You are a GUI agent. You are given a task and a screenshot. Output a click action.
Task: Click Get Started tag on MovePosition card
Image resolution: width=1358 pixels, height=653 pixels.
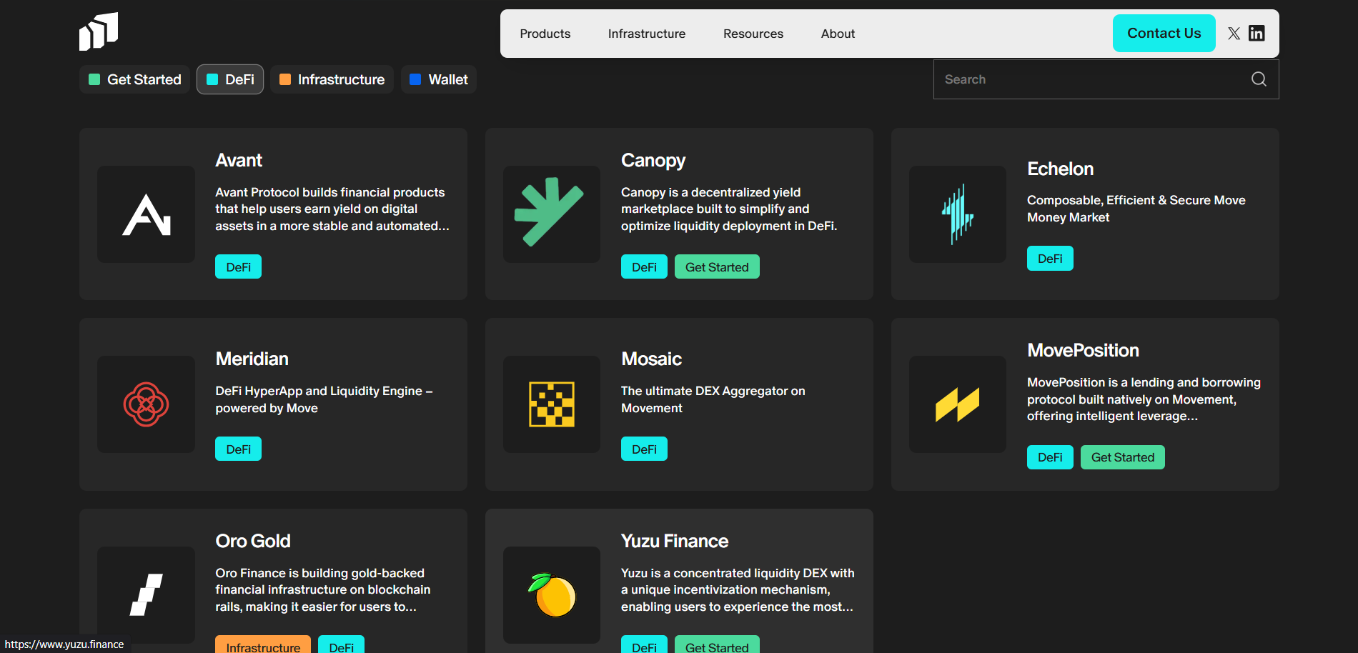1123,457
